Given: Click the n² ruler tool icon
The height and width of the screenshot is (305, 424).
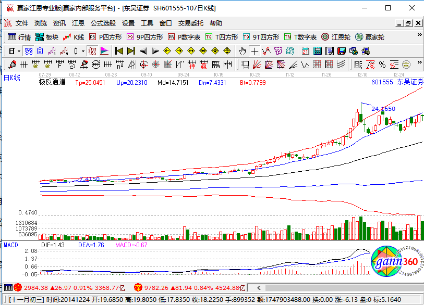Looking at the screenshot, I should pyautogui.click(x=120, y=65).
